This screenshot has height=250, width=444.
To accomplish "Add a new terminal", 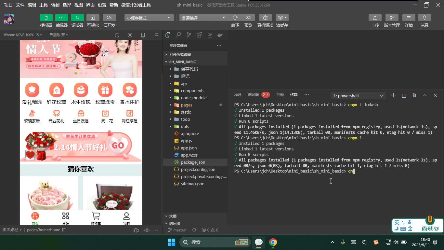I will tap(393, 95).
